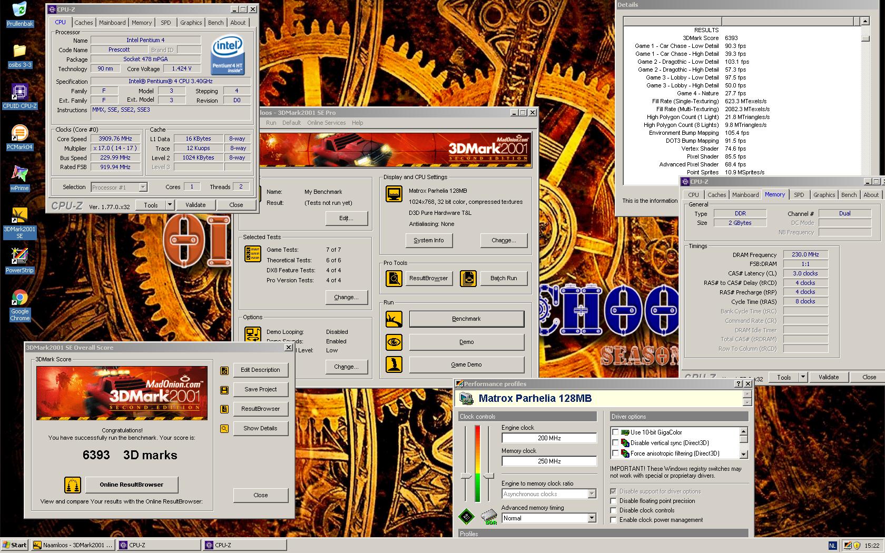Screen dimensions: 885x553
Task: Click the Save Project floppy disk icon
Action: tap(224, 390)
